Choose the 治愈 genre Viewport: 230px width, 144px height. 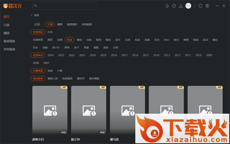coord(89,40)
